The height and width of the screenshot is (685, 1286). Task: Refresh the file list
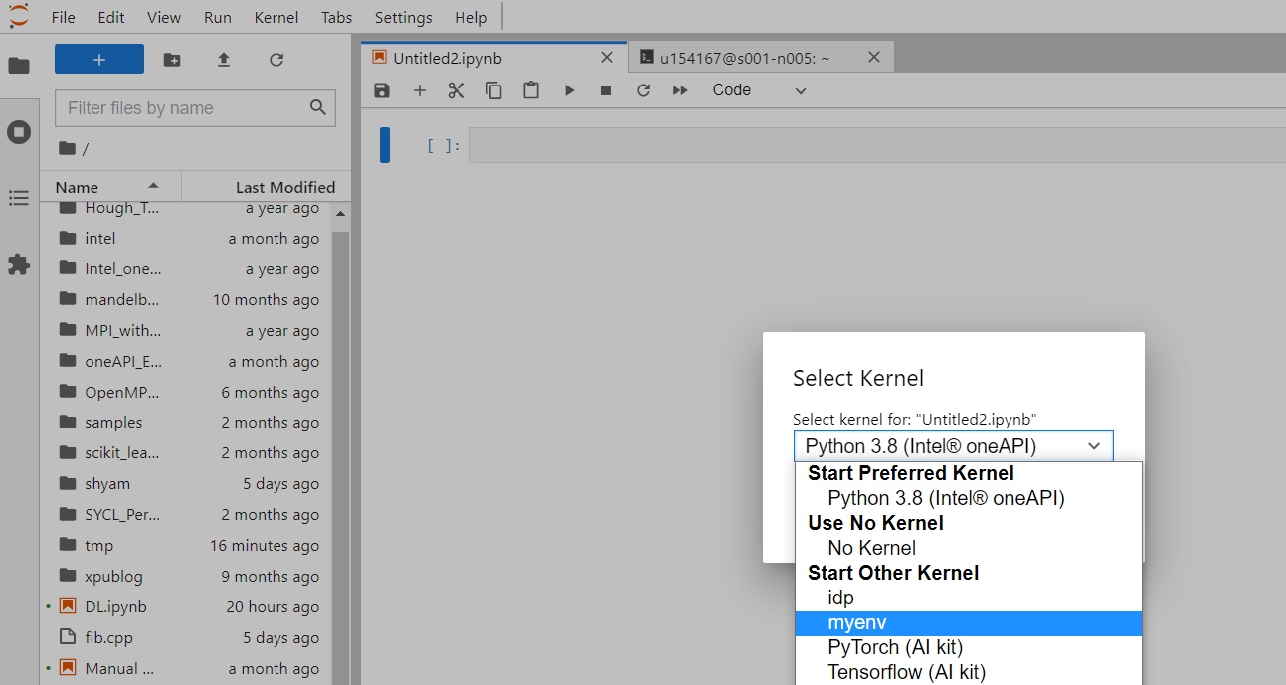tap(276, 60)
